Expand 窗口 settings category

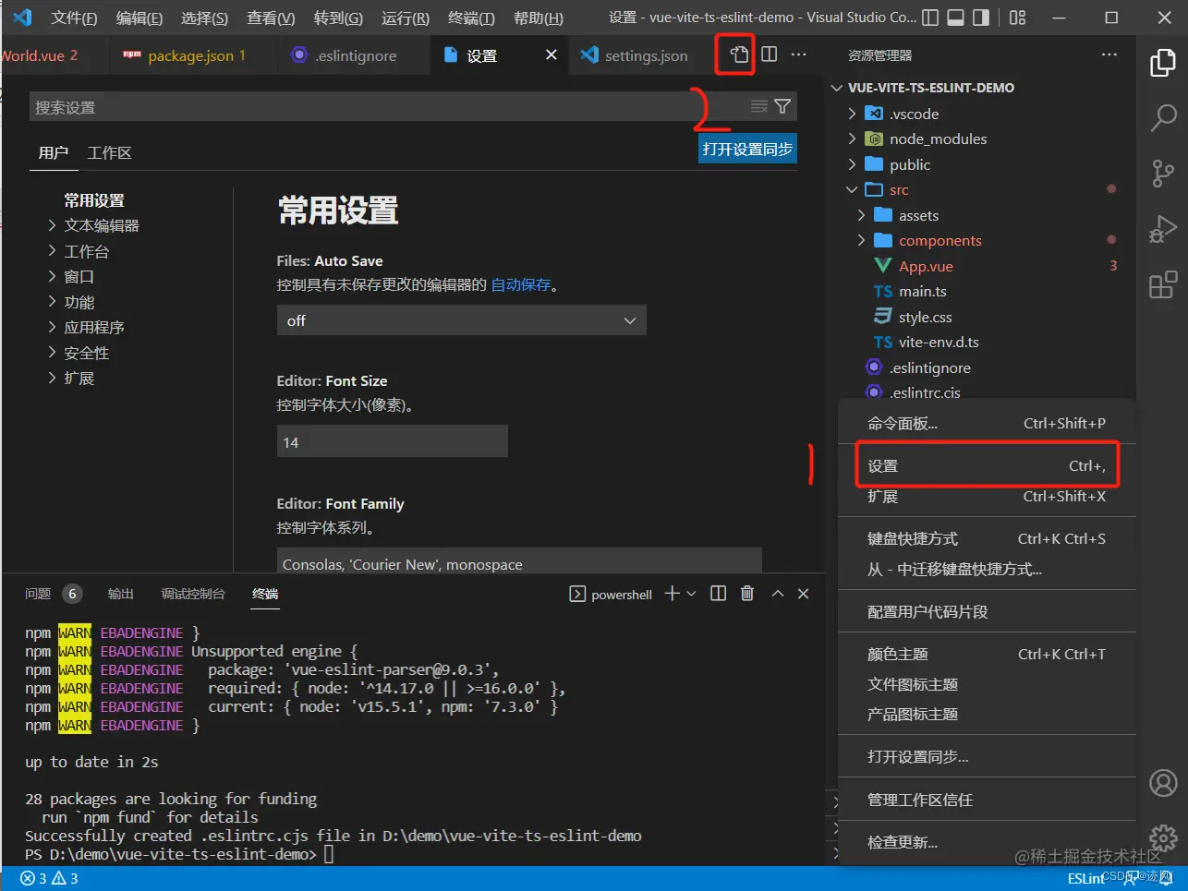(x=53, y=276)
